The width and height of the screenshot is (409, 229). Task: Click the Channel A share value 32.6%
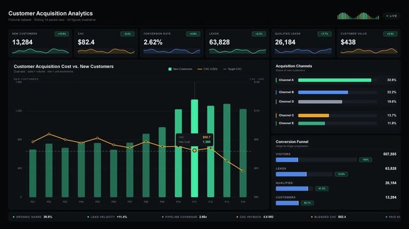point(392,80)
